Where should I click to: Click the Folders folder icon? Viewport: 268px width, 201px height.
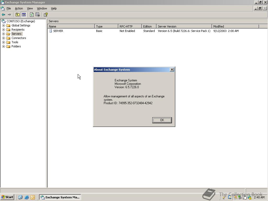[8, 46]
